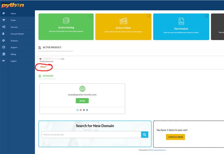Click the Webhost Python logo
The image size is (224, 154).
[12, 5]
